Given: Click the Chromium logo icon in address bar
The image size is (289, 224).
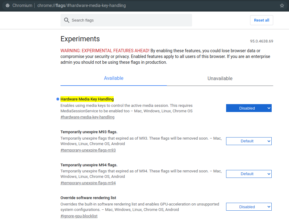Looking at the screenshot, I should pyautogui.click(x=8, y=5).
